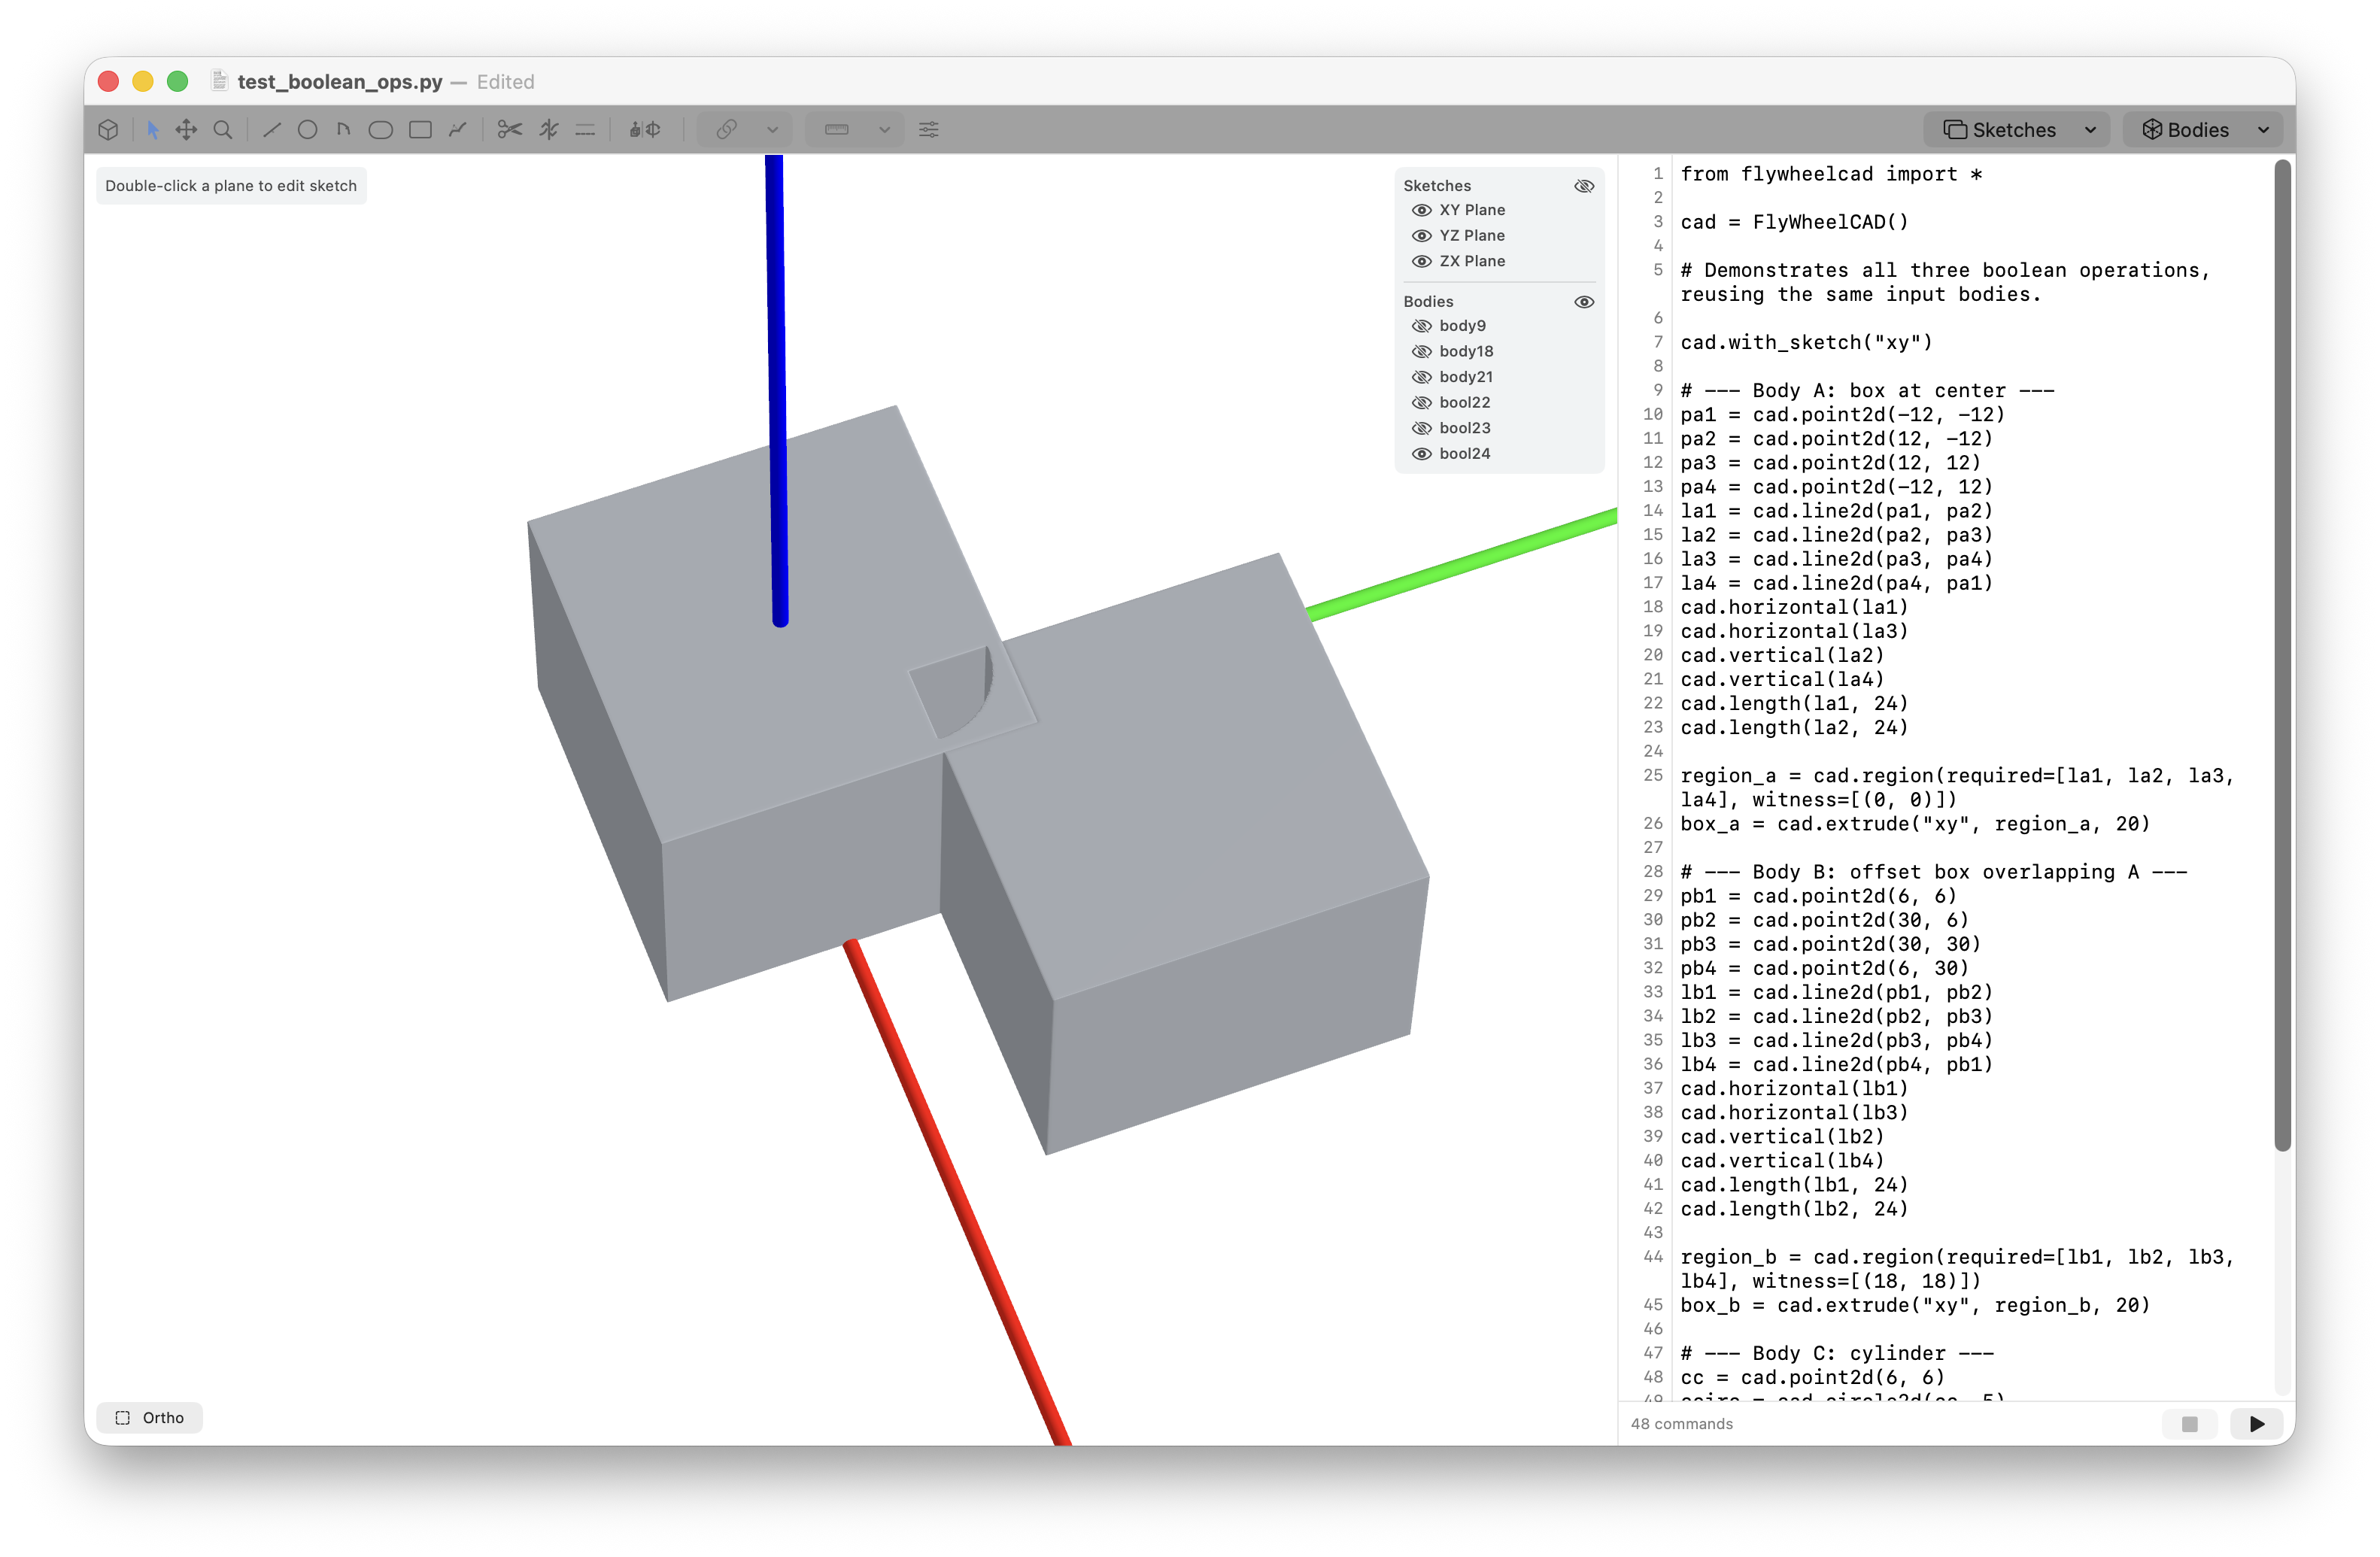Run the script with play button
Image resolution: width=2380 pixels, height=1557 pixels.
tap(2256, 1423)
